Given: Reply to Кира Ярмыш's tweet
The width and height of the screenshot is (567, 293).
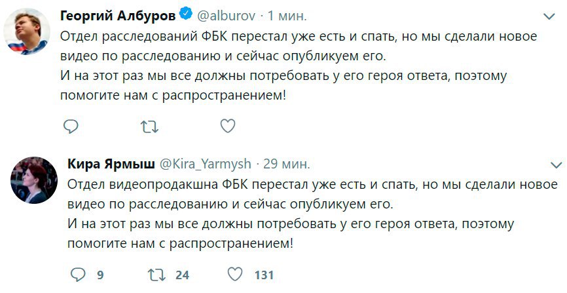Looking at the screenshot, I should (x=77, y=275).
